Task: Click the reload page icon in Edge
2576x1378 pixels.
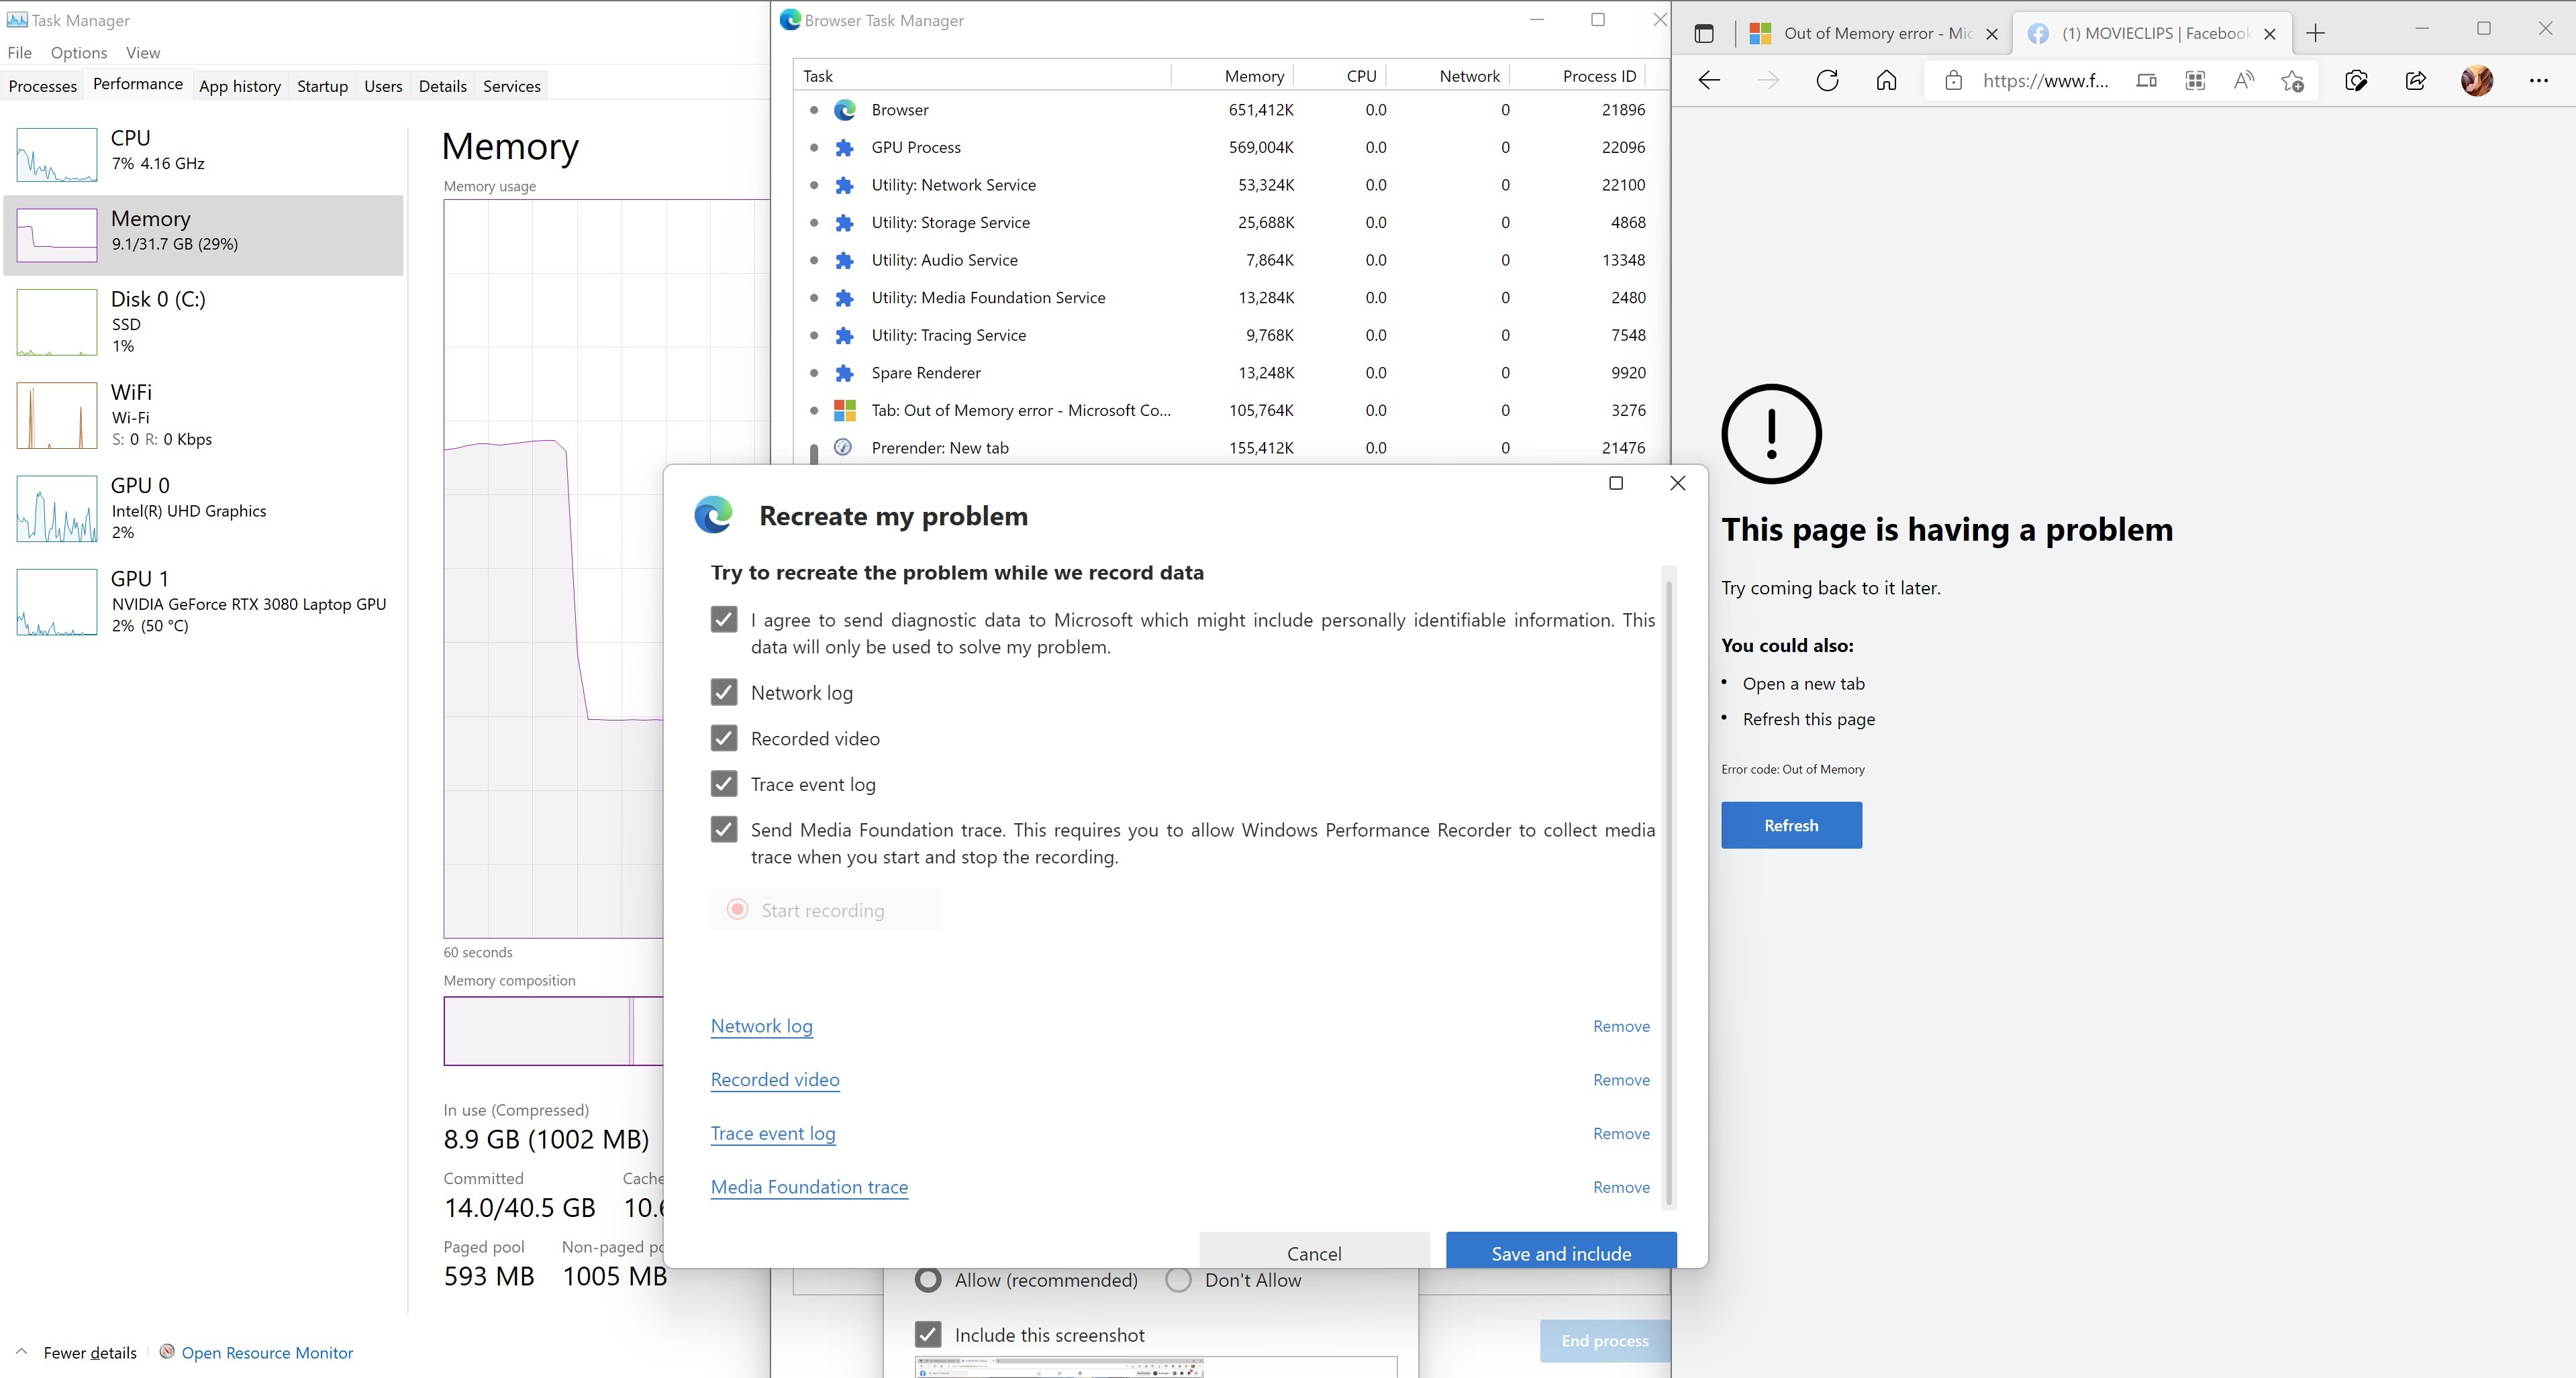Action: click(1827, 81)
